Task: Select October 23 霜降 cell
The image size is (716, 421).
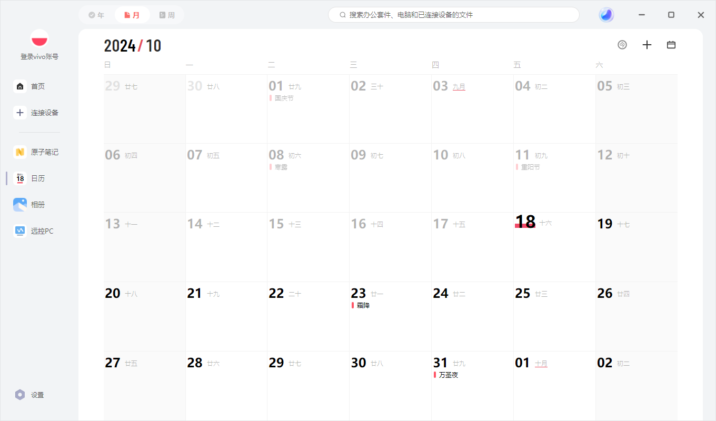Action: [x=390, y=316]
